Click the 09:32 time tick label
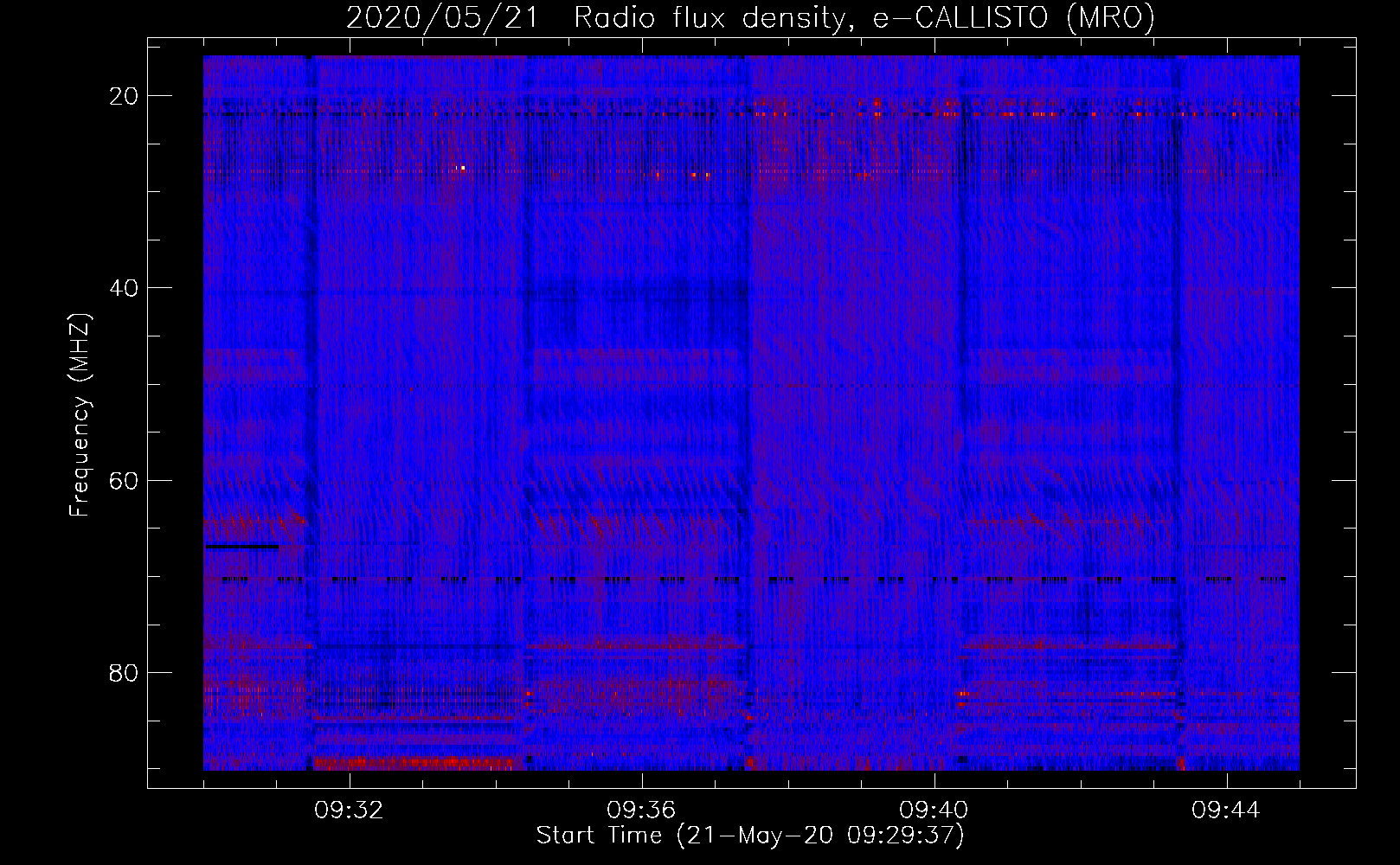The image size is (1400, 865). (350, 811)
